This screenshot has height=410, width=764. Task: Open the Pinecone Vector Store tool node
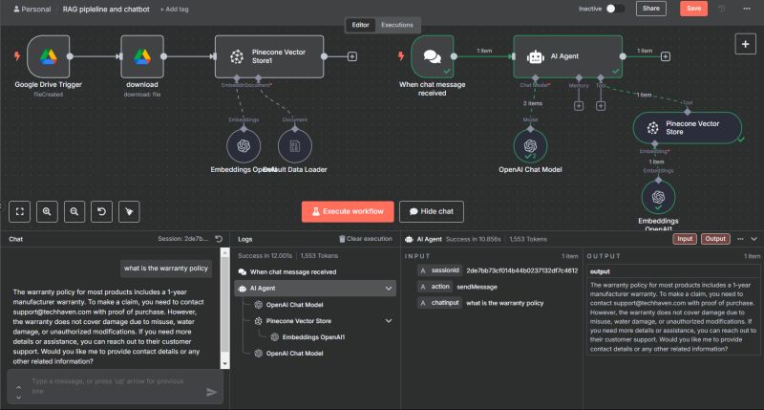688,128
